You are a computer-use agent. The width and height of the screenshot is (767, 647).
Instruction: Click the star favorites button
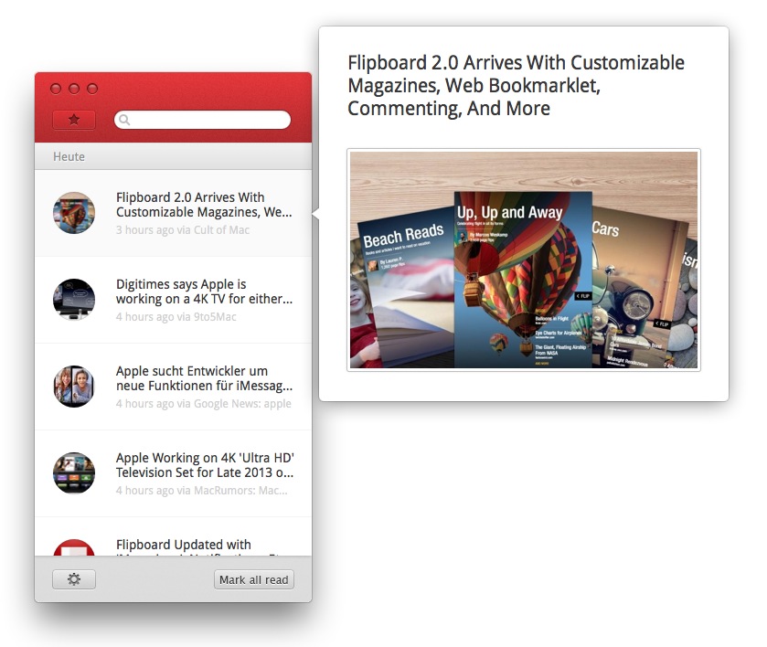point(74,120)
